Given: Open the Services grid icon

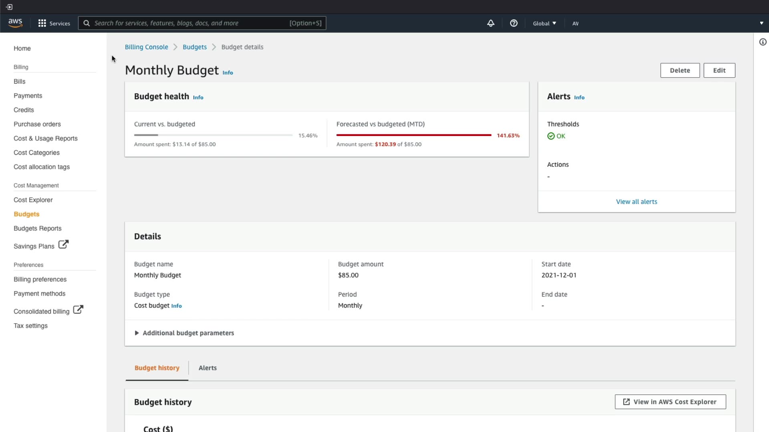Looking at the screenshot, I should pos(42,23).
